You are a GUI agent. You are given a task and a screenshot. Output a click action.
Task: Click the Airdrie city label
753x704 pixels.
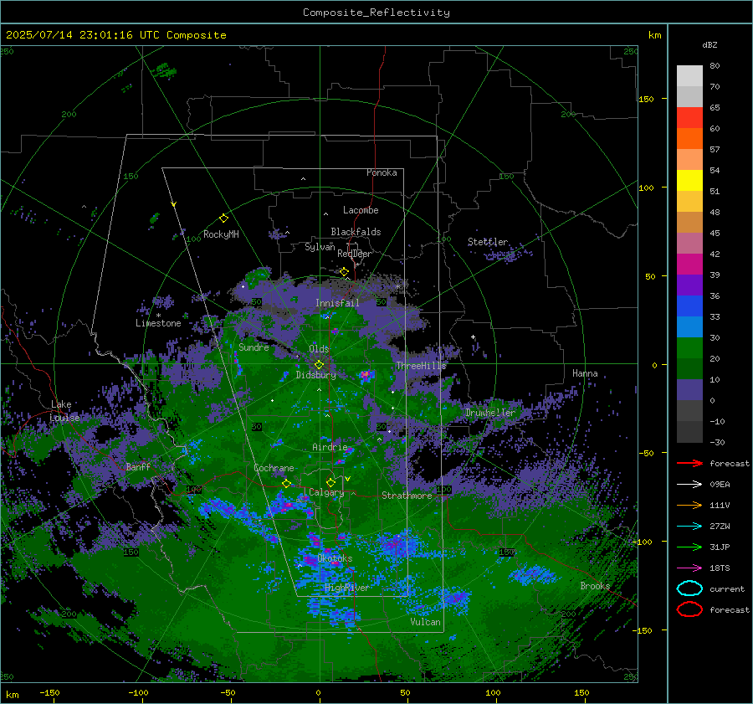tap(330, 447)
